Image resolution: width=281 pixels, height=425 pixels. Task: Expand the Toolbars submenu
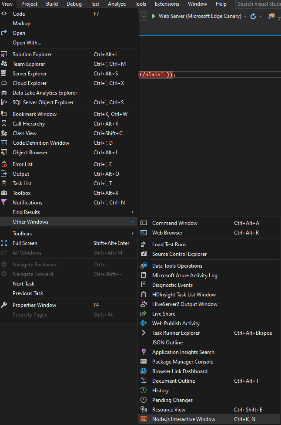coord(133,234)
